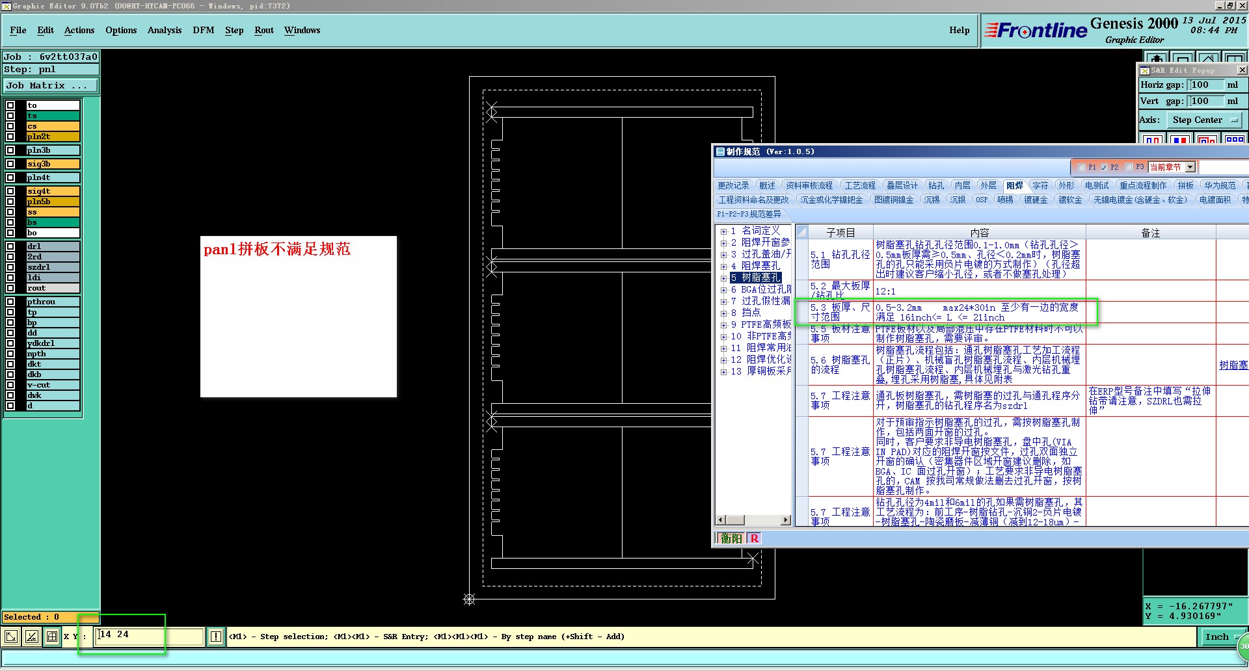Select the sig3b layer name
Viewport: 1249px width, 671px height.
[x=53, y=164]
